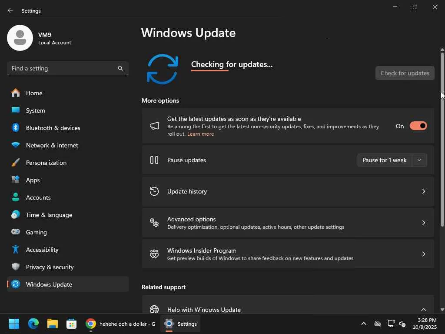Switch to Chrome window in taskbar
Screen dimensions: 445x334
121,324
